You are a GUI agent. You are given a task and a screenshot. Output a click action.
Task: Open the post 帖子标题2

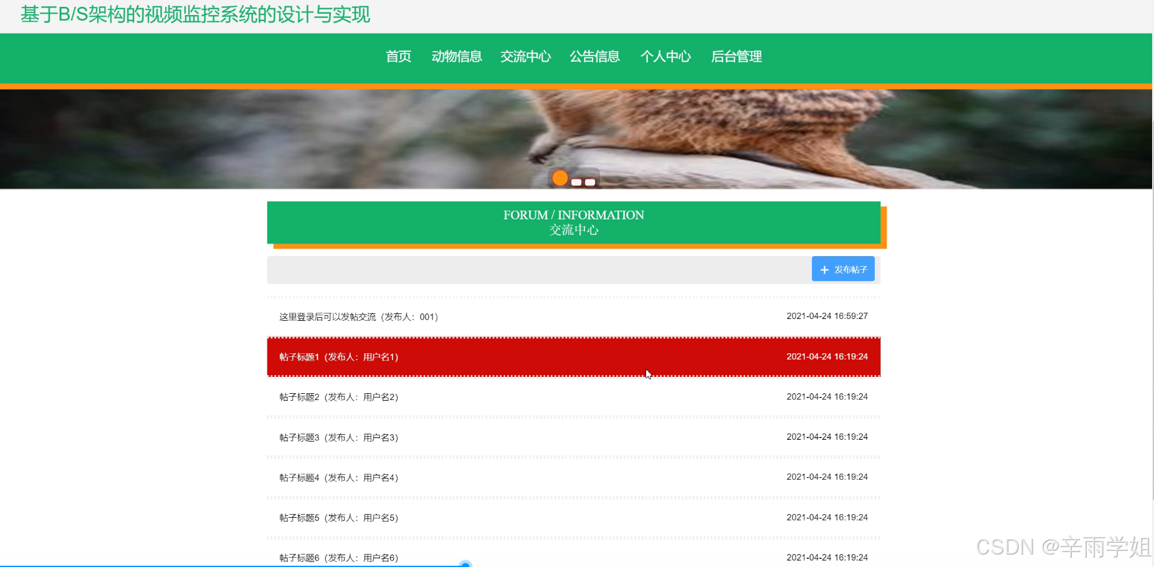point(338,396)
